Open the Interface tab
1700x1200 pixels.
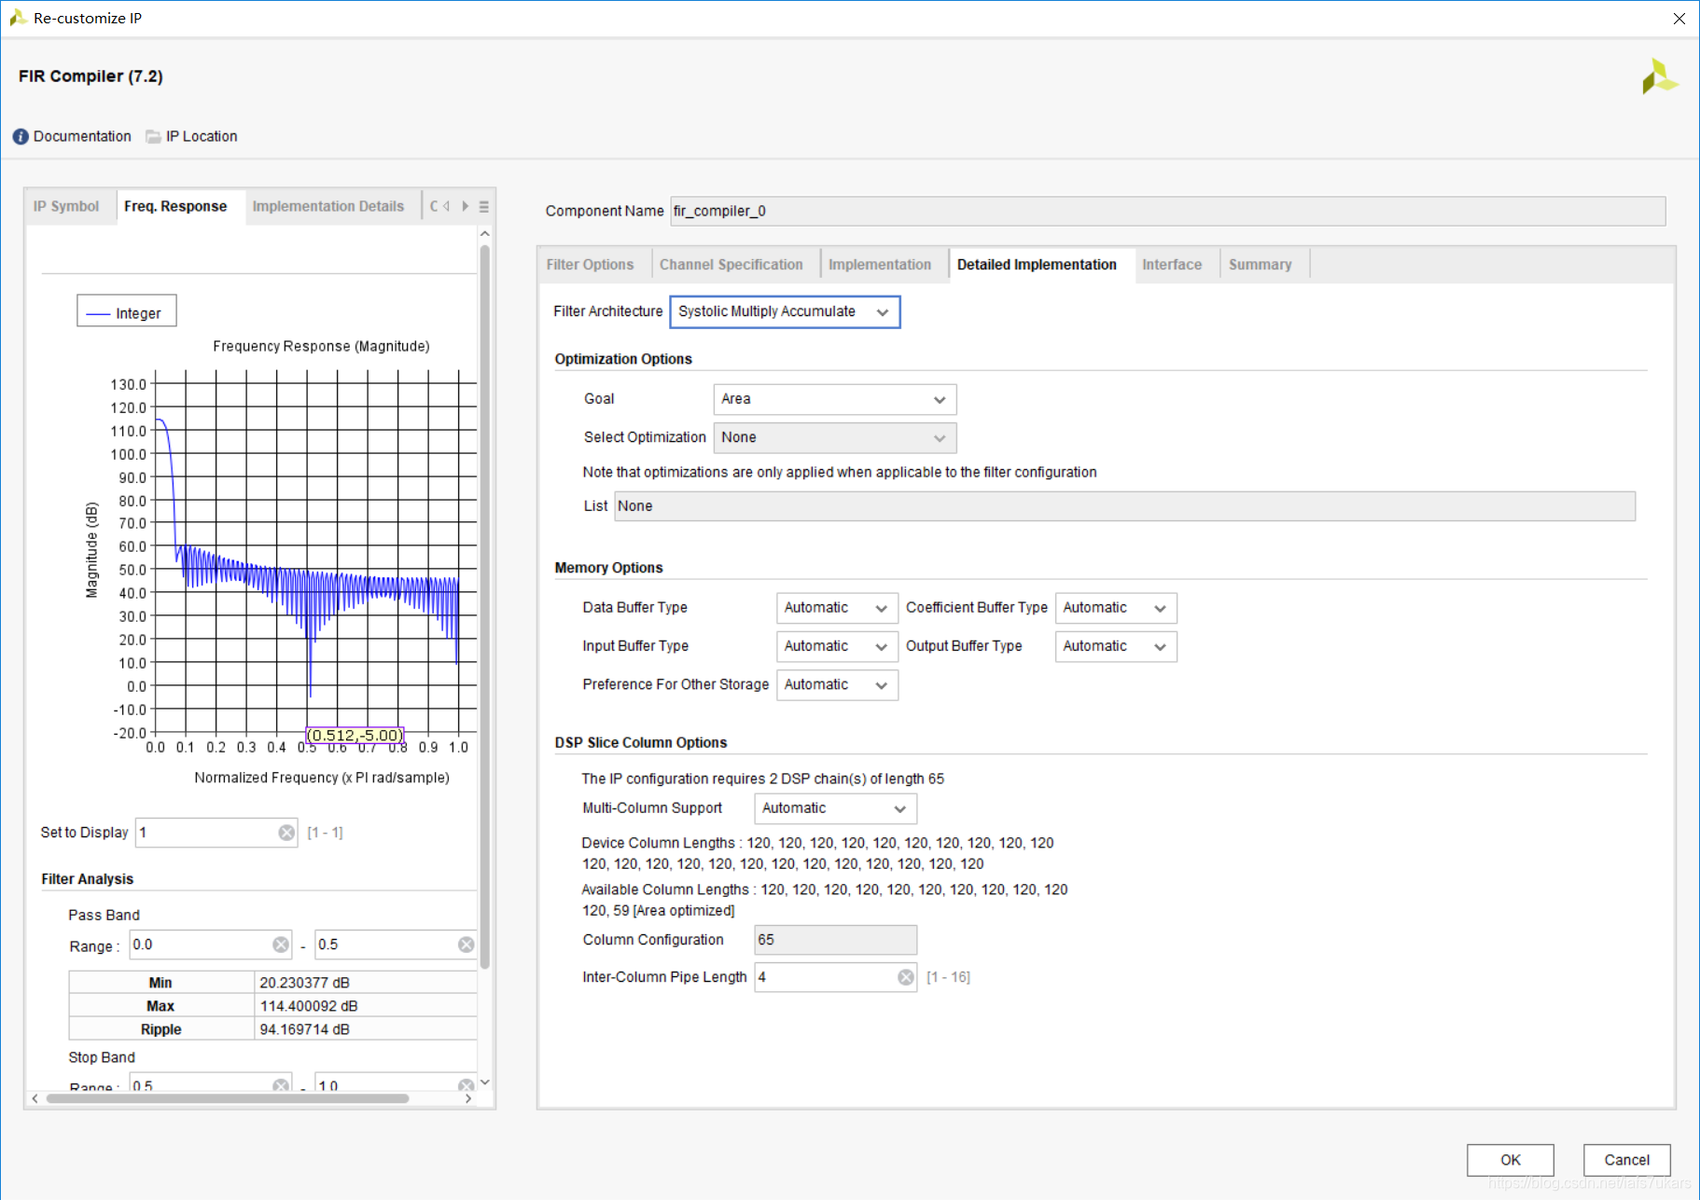[1172, 265]
